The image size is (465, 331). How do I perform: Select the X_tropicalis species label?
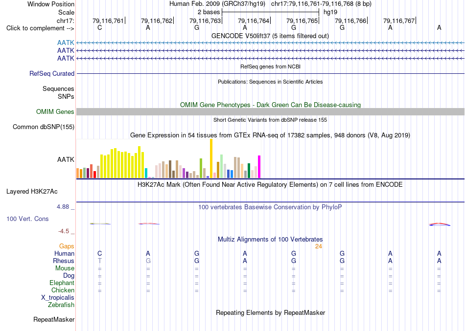(x=58, y=298)
